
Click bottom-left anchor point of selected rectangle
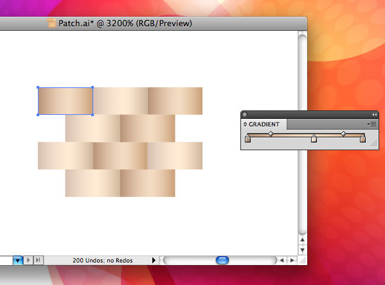tap(38, 115)
